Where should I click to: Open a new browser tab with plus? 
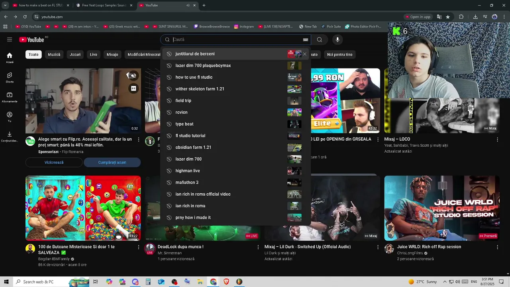[x=204, y=5]
